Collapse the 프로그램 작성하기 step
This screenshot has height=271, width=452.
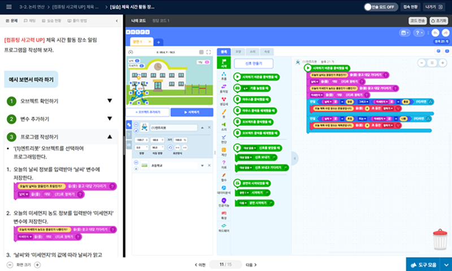coord(110,137)
